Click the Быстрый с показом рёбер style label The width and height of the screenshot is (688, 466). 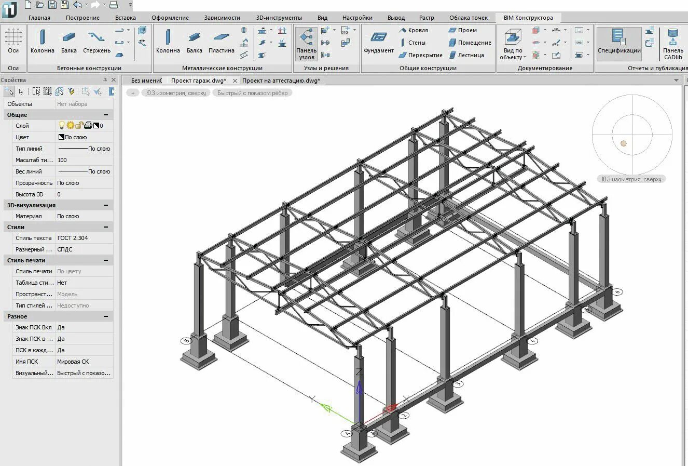pyautogui.click(x=253, y=93)
